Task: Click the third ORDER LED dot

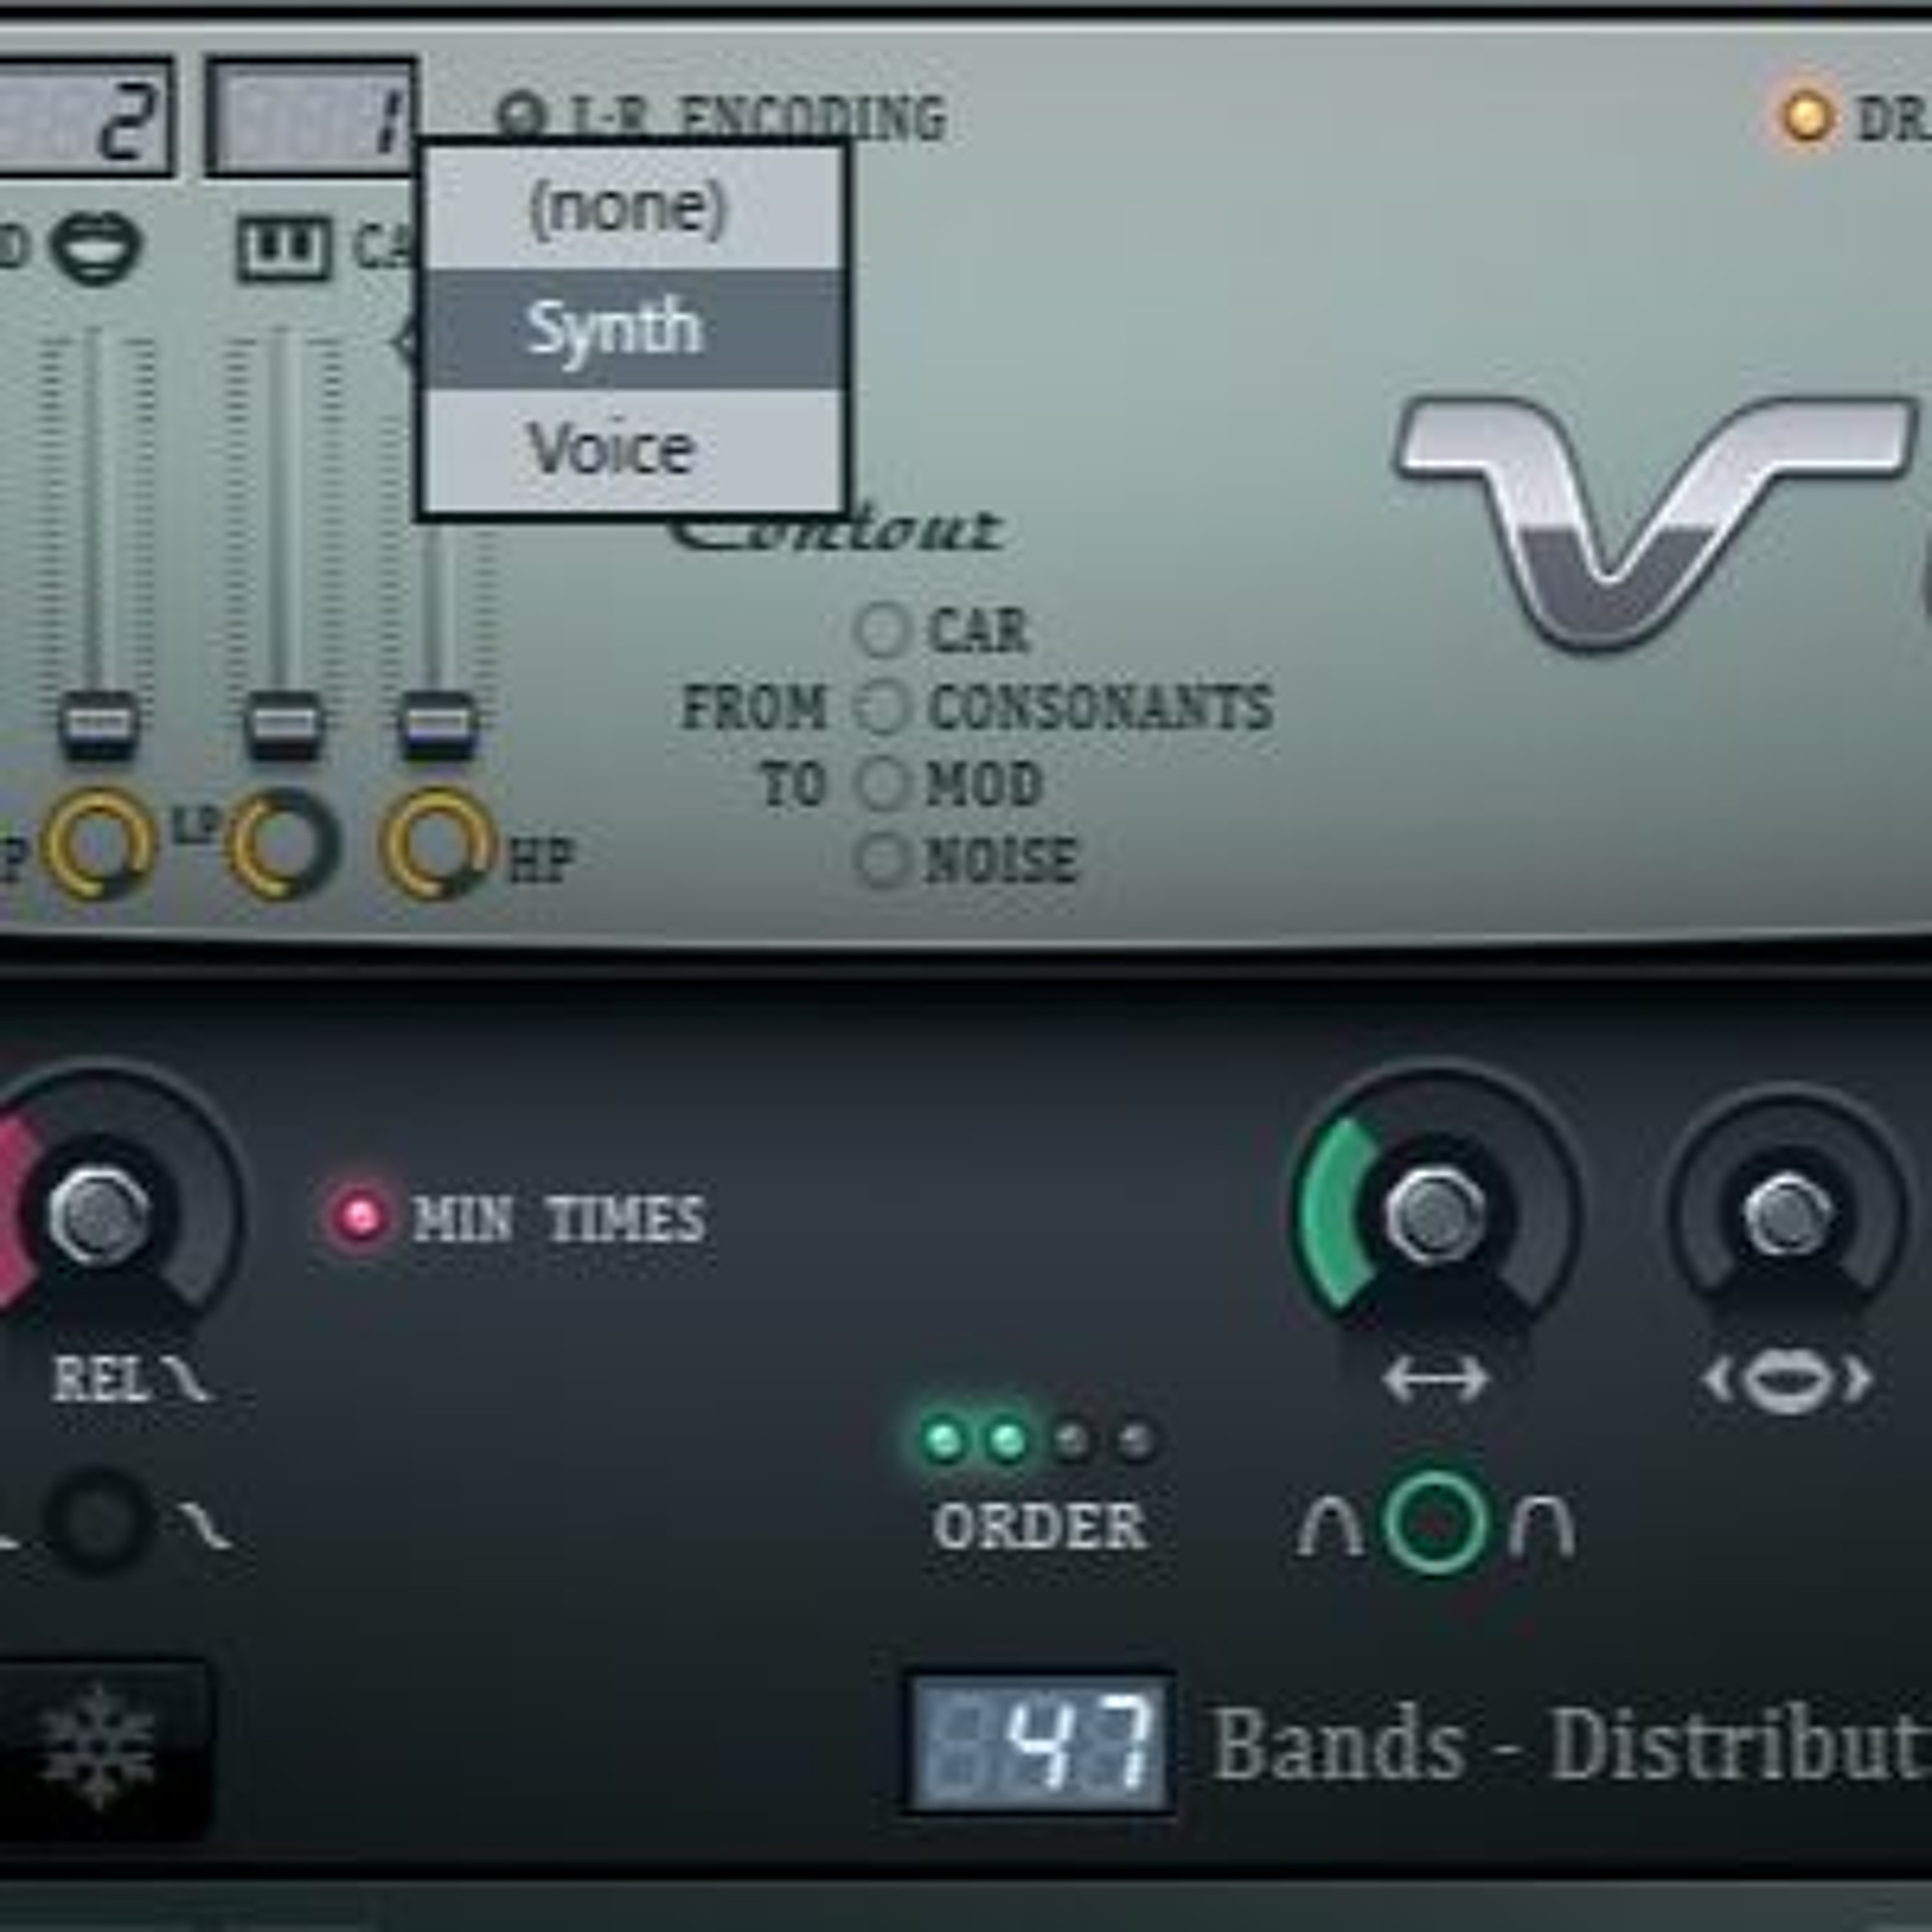Action: 1071,1441
